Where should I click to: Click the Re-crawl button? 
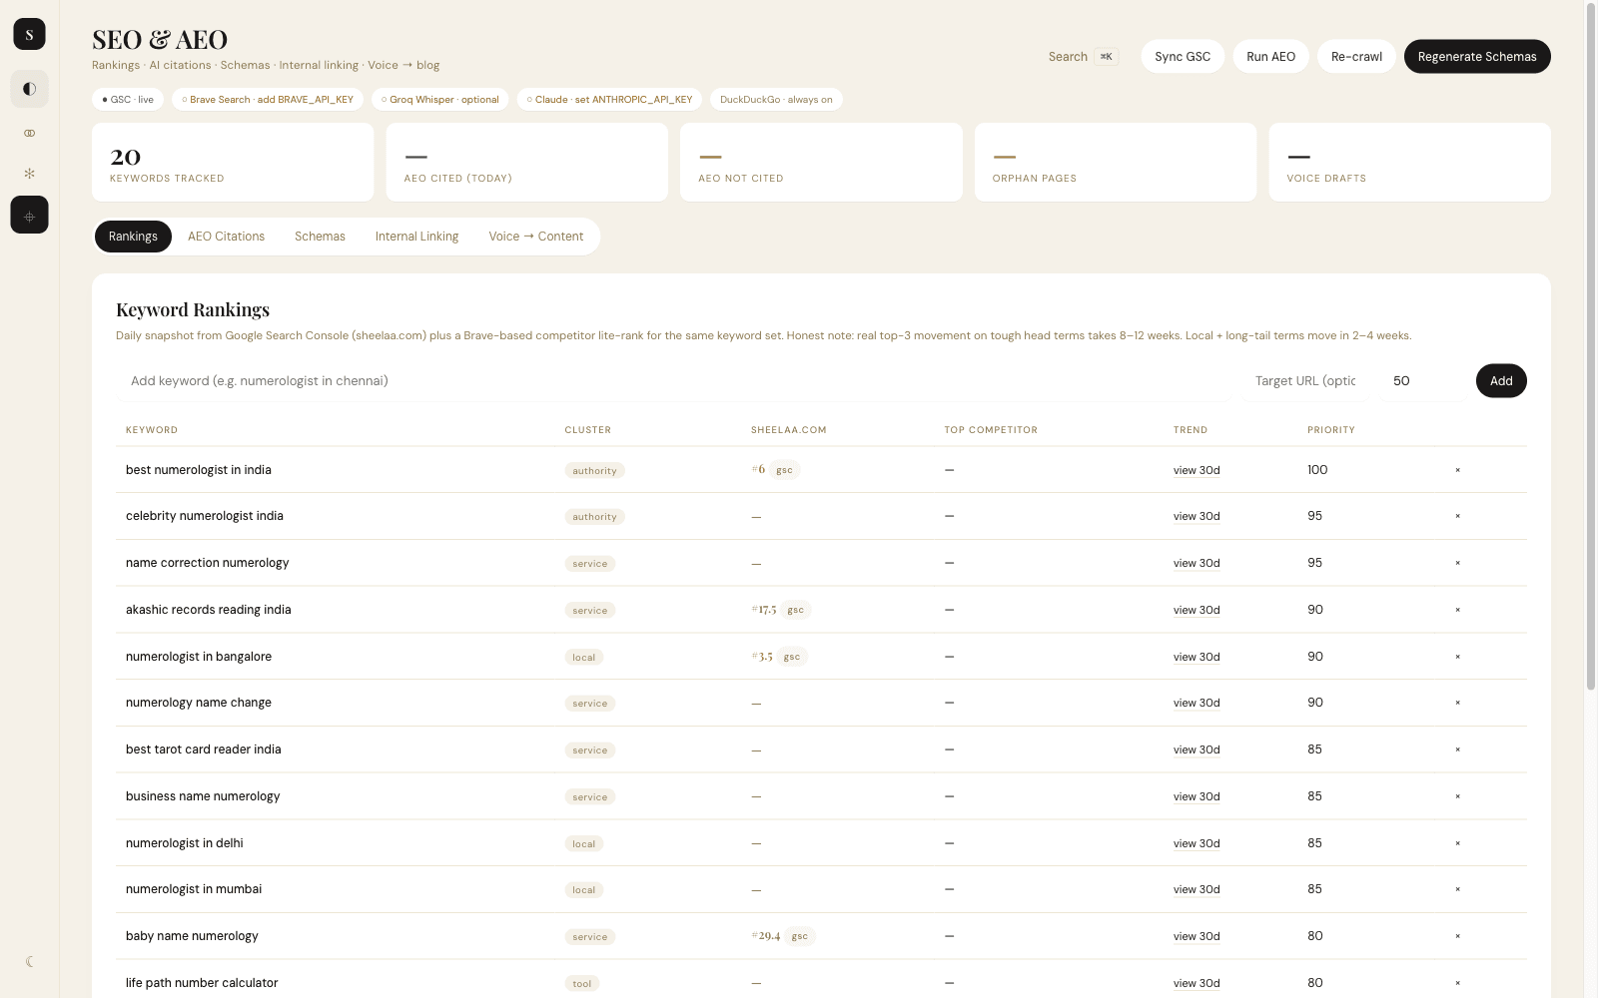[x=1356, y=57]
